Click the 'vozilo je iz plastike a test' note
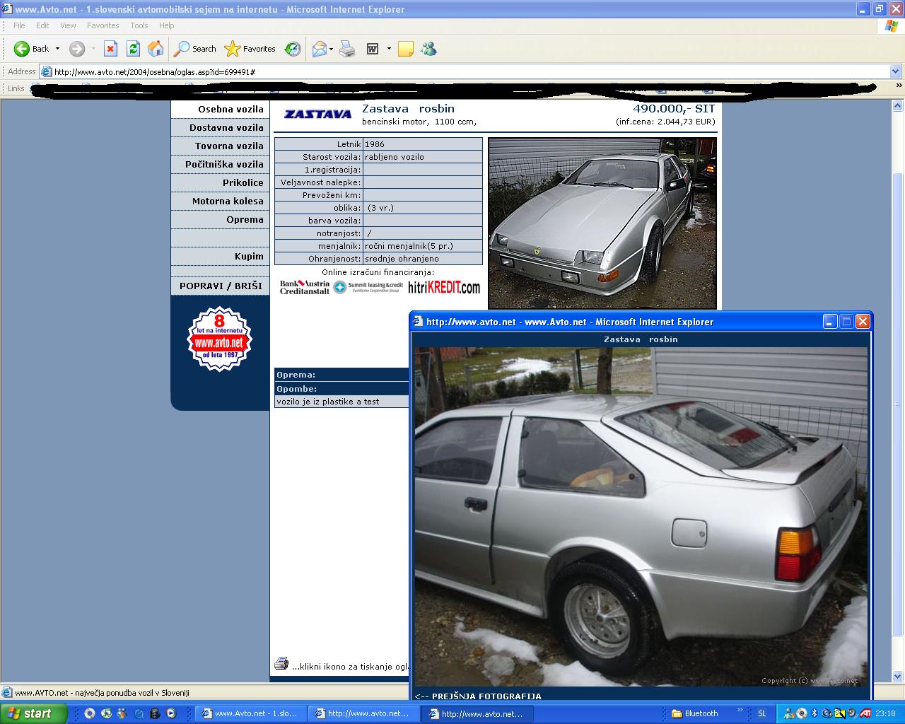This screenshot has height=724, width=905. tap(327, 402)
